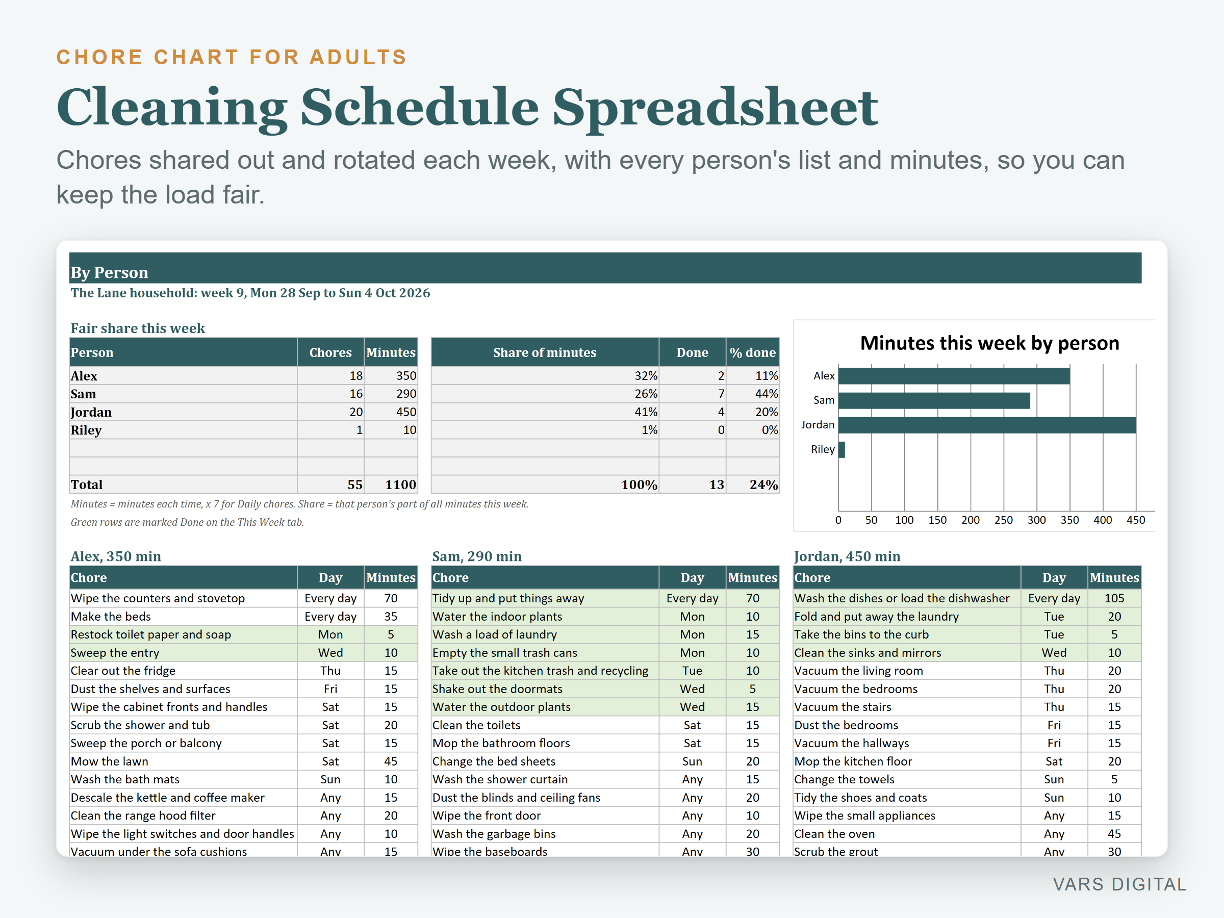Viewport: 1224px width, 918px height.
Task: Select 'Descale the kettle and coffee maker'
Action: [x=183, y=797]
